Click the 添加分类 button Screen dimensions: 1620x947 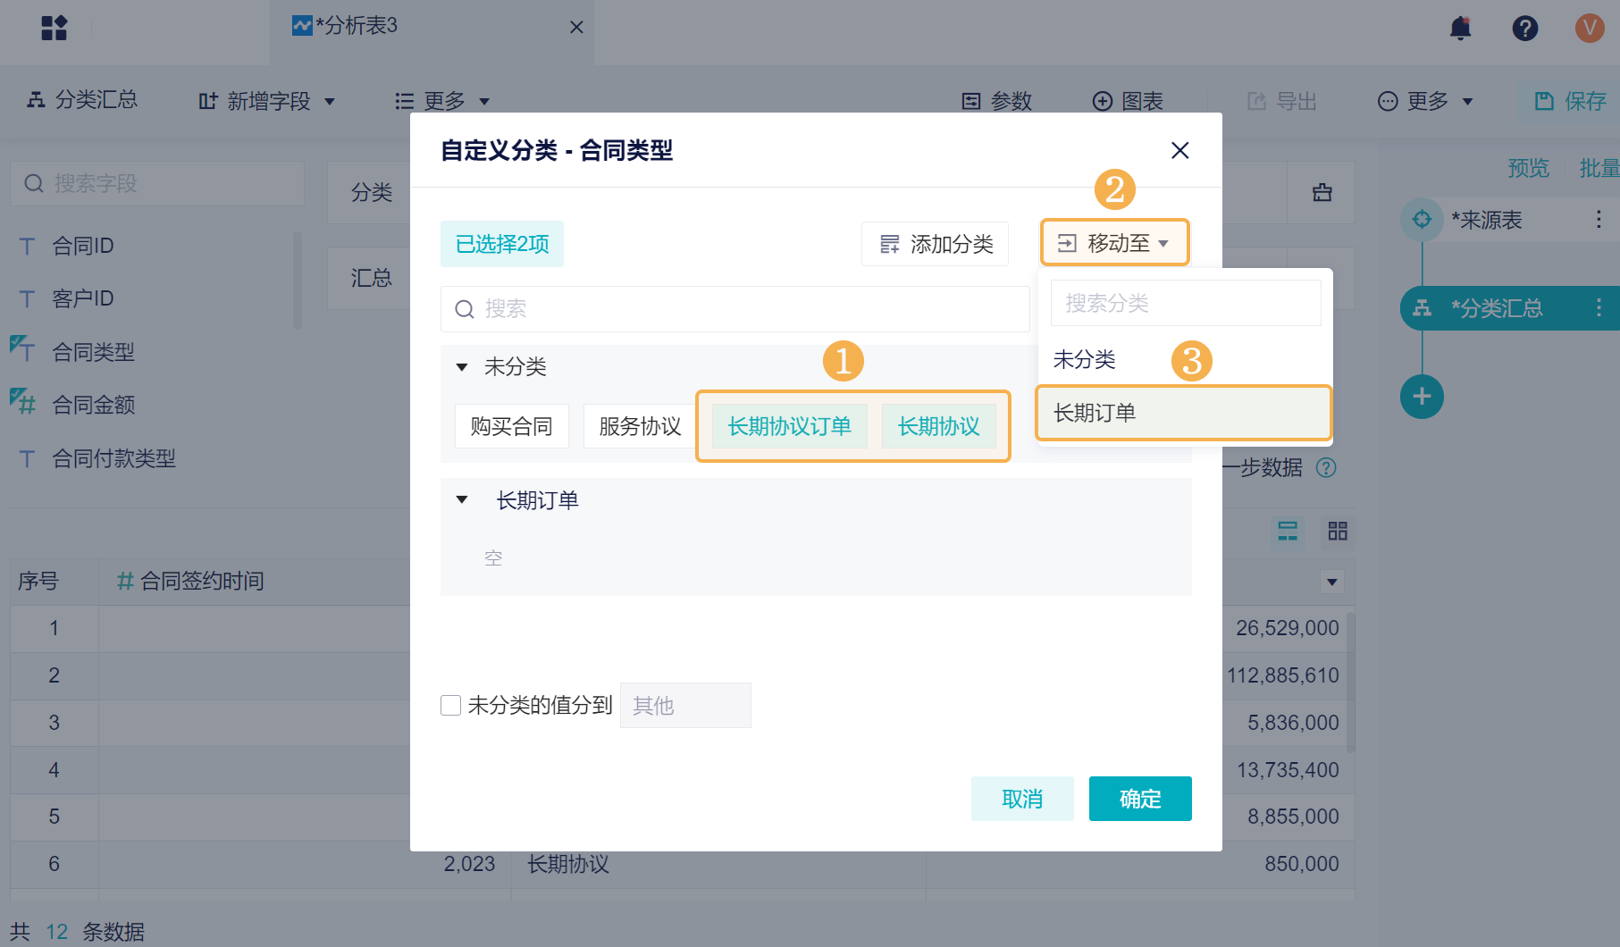[x=935, y=244]
